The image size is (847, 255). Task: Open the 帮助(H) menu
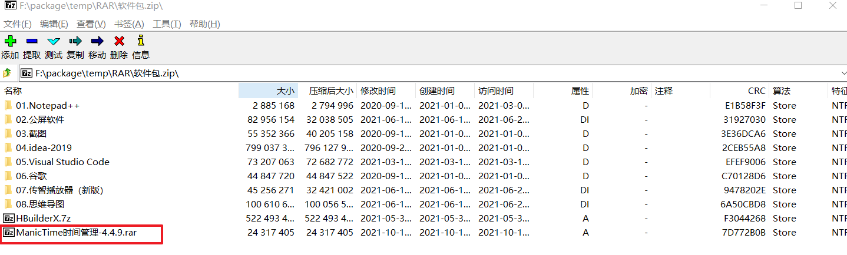click(x=204, y=24)
